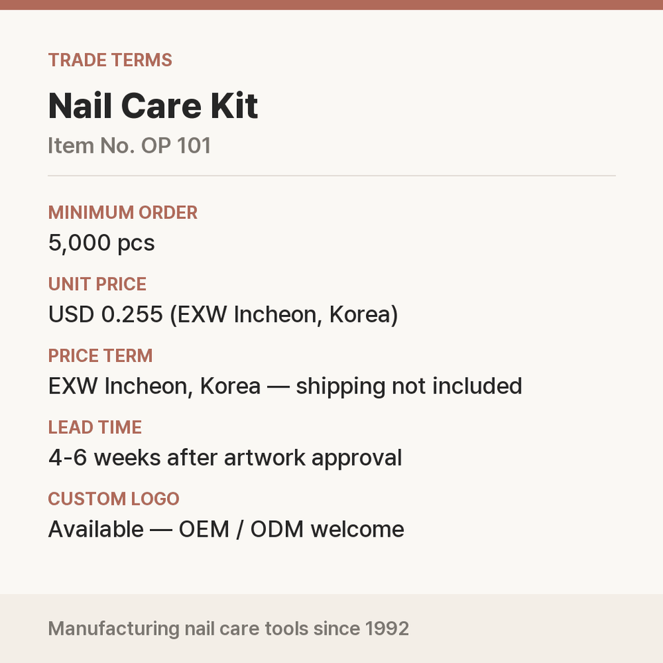The height and width of the screenshot is (663, 663).
Task: Click the footer text about manufacturing since 1992
Action: pyautogui.click(x=229, y=628)
